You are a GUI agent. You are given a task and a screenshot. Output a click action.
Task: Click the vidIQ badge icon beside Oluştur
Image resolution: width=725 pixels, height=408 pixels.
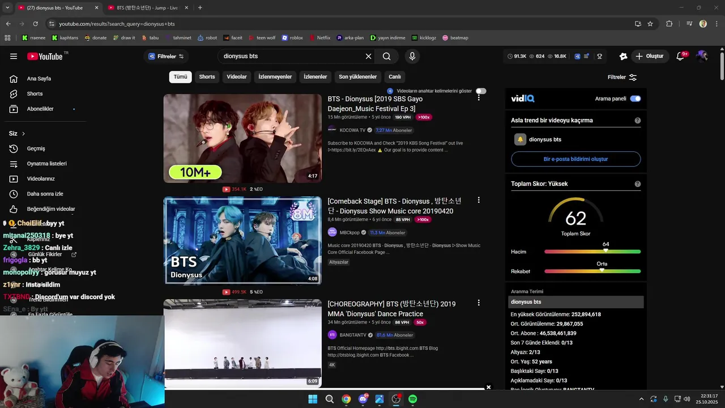pos(623,56)
